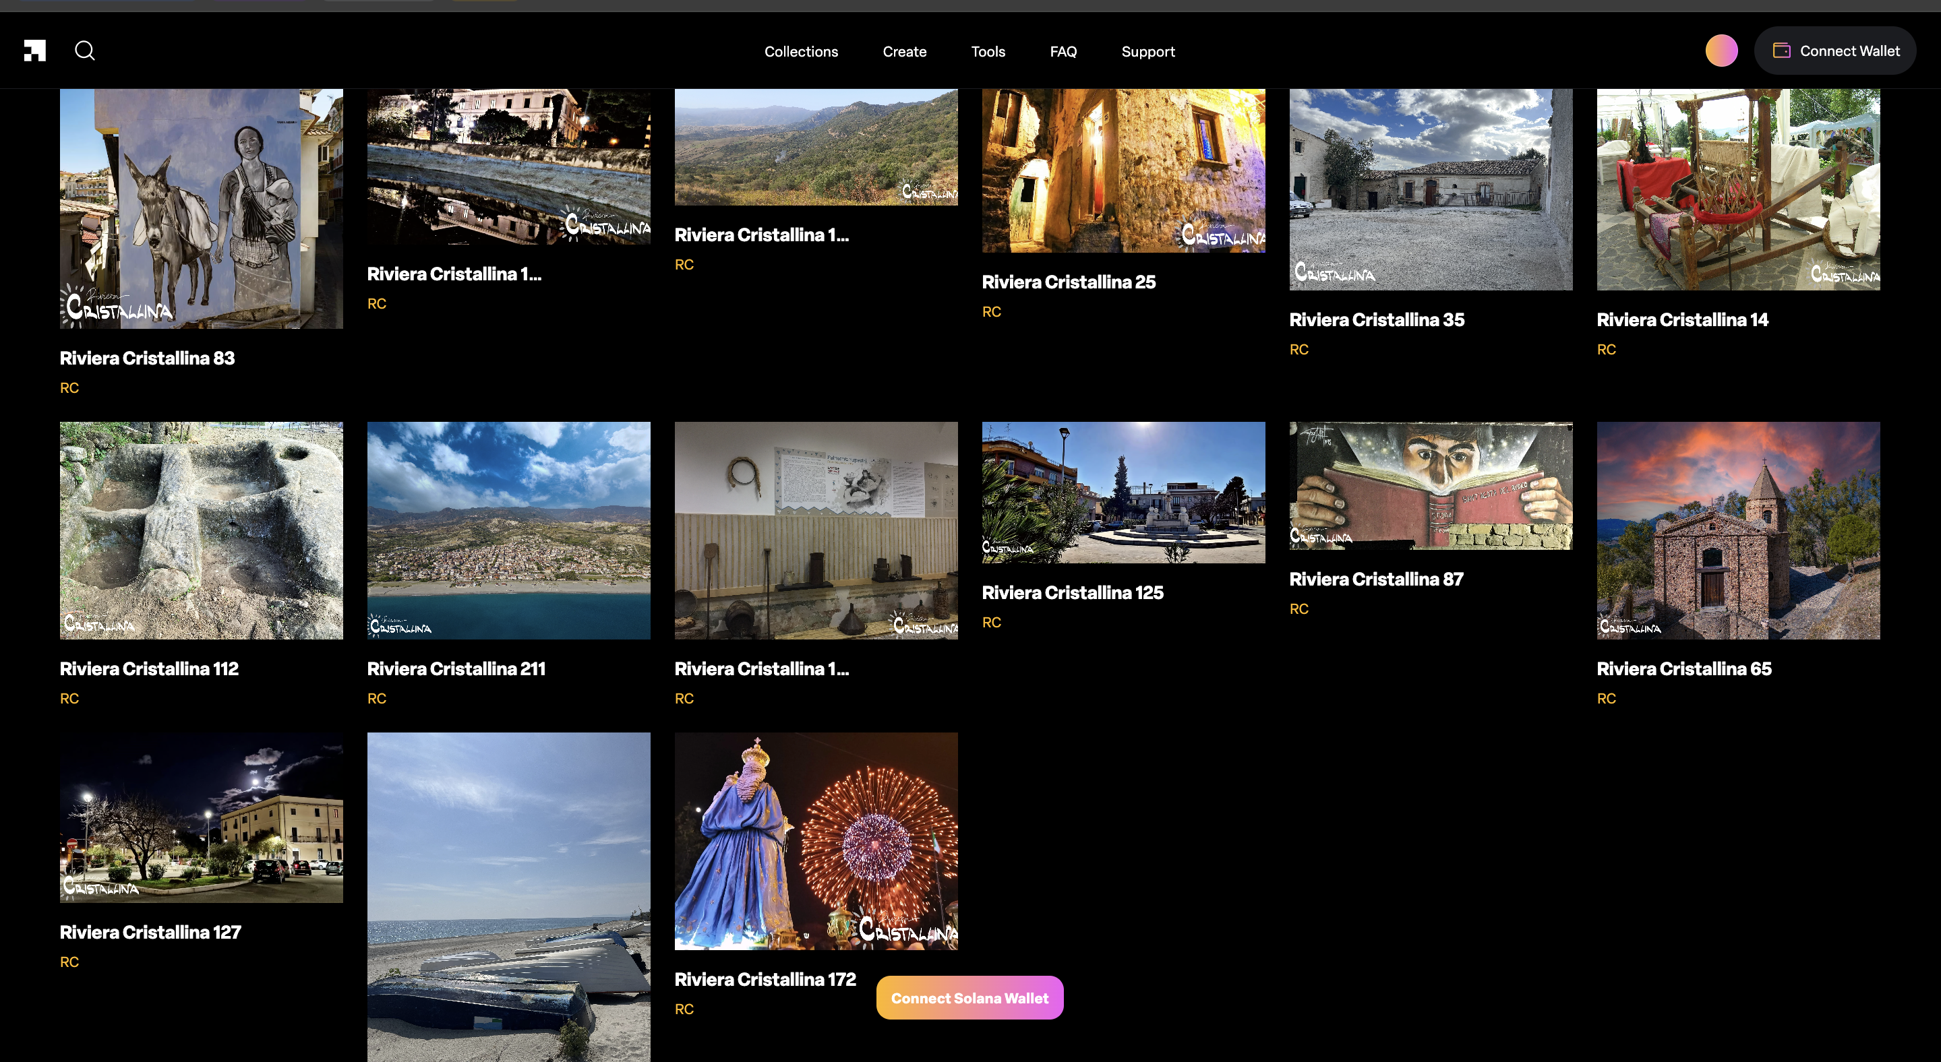Click the title Riviera Cristallina 65

1684,668
